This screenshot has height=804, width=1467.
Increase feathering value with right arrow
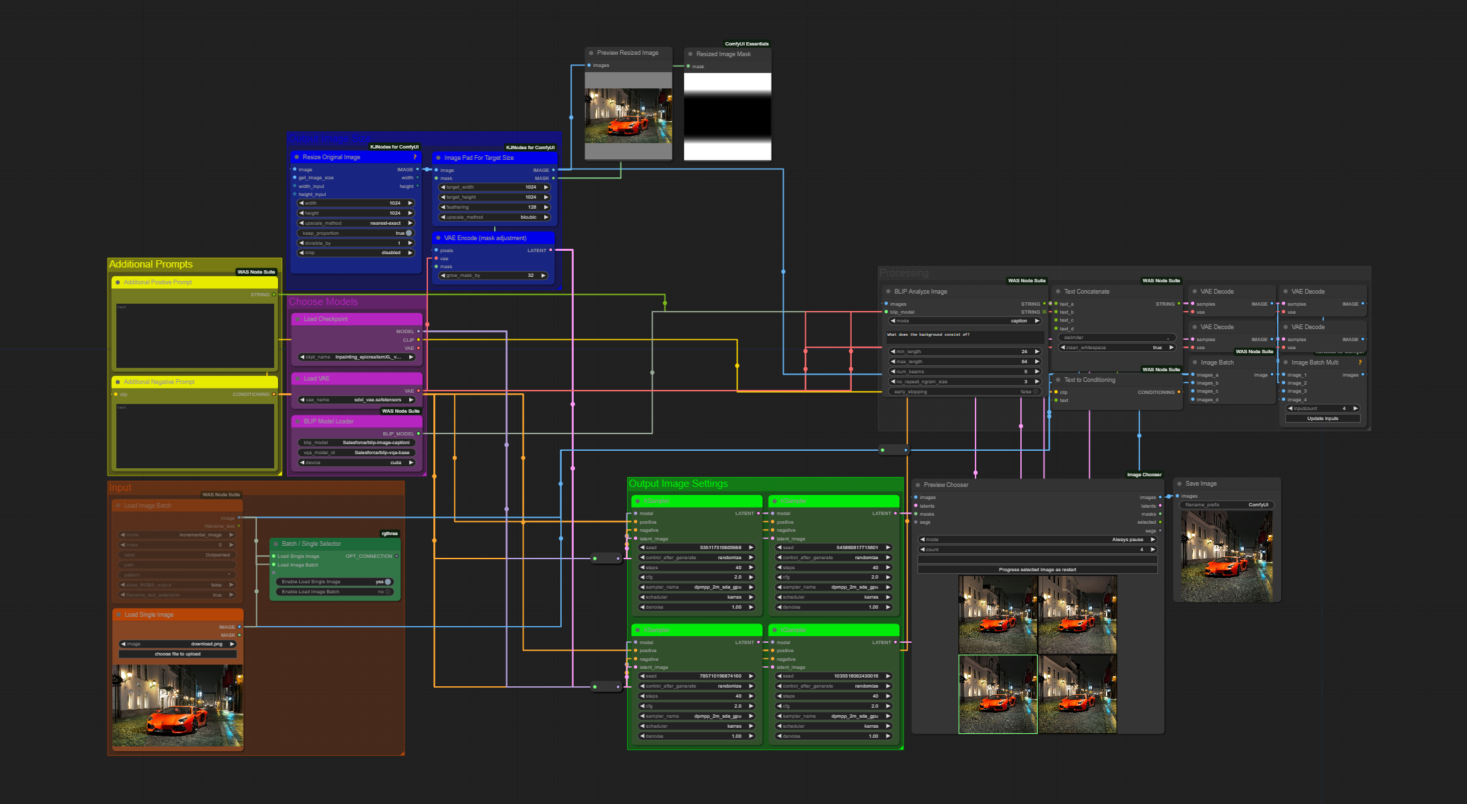546,207
